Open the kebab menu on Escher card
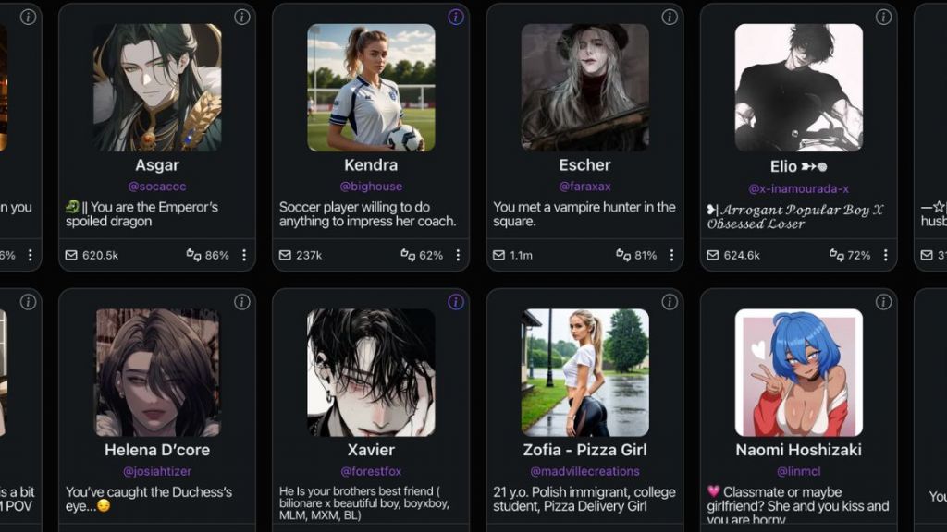This screenshot has height=532, width=947. click(x=671, y=255)
